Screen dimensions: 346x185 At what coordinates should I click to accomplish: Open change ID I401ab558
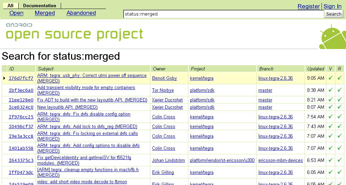[21, 148]
